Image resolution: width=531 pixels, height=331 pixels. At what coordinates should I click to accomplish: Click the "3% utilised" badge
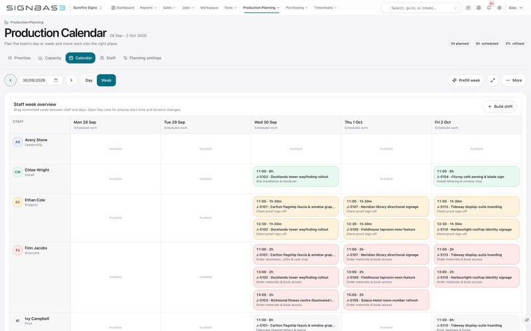click(x=514, y=44)
